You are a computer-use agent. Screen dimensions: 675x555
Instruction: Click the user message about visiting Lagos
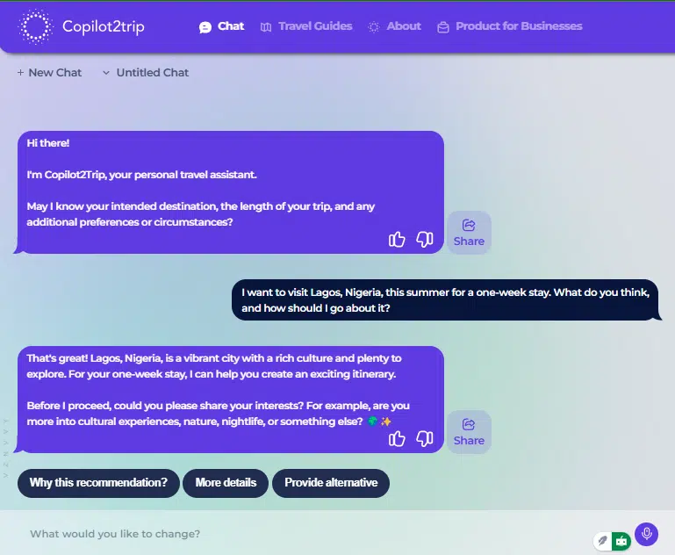[445, 300]
